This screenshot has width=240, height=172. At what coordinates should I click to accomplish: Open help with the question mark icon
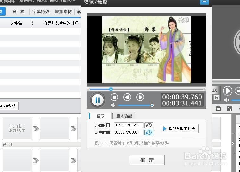(230, 109)
